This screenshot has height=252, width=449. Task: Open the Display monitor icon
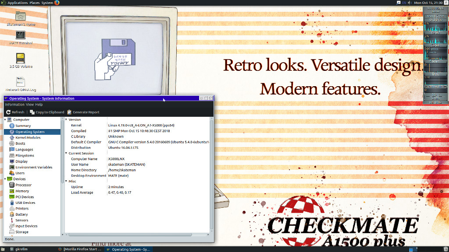pos(12,161)
